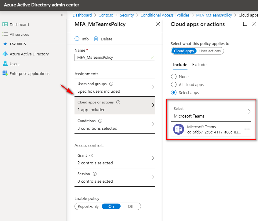The height and width of the screenshot is (221, 258).
Task: Select the None radio option
Action: (174, 77)
